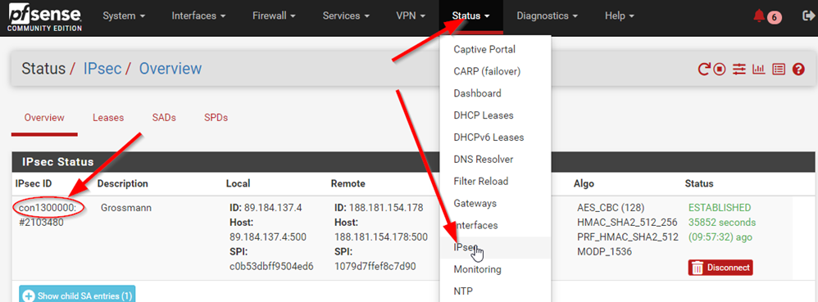Switch to the Leases tab
The height and width of the screenshot is (302, 818).
(x=108, y=118)
